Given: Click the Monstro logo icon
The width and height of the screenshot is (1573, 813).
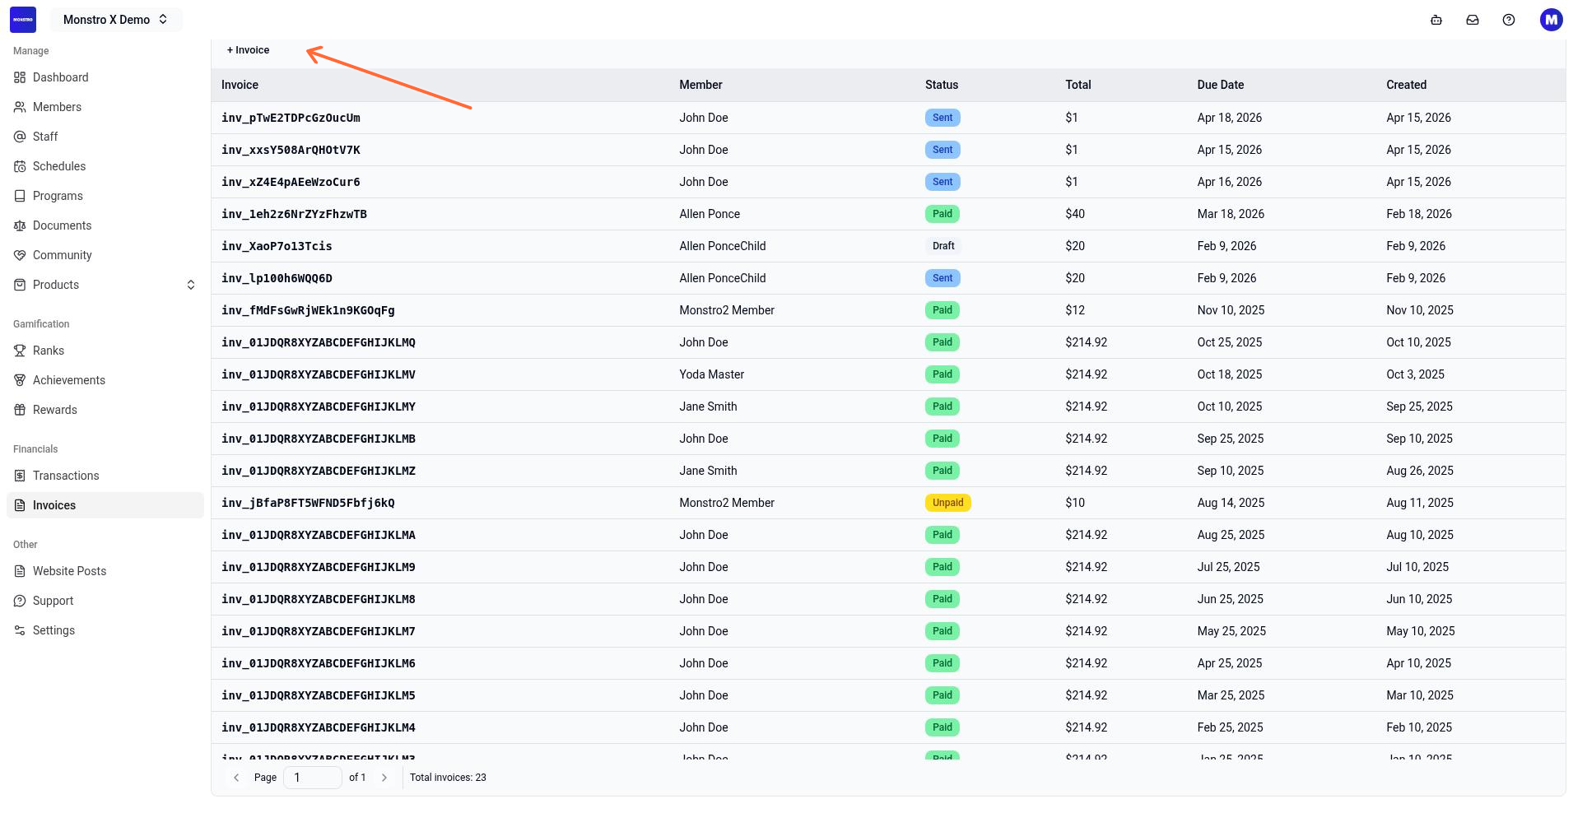Looking at the screenshot, I should [x=23, y=20].
